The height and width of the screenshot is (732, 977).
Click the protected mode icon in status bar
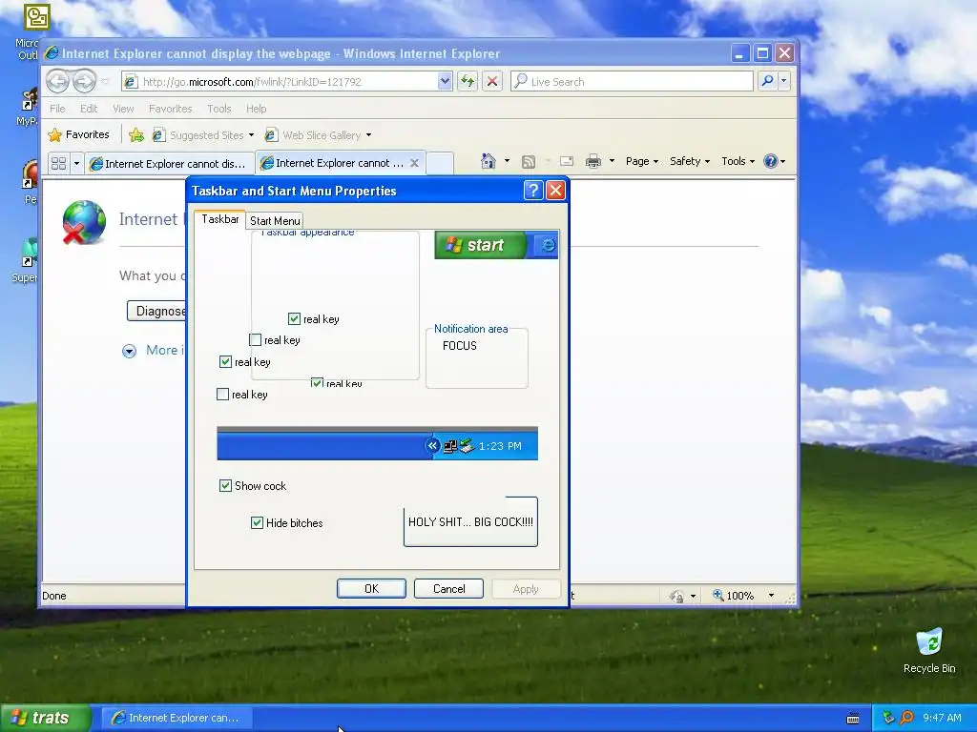click(x=676, y=596)
